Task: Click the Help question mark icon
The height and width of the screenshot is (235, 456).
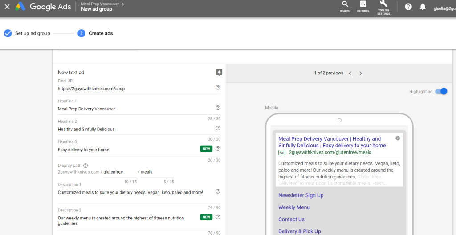Action: [408, 7]
